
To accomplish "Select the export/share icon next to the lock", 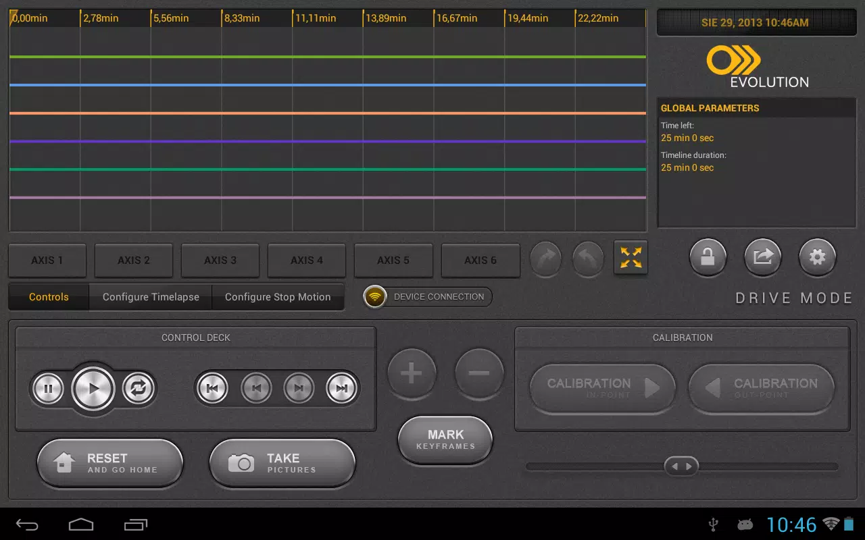I will [762, 257].
